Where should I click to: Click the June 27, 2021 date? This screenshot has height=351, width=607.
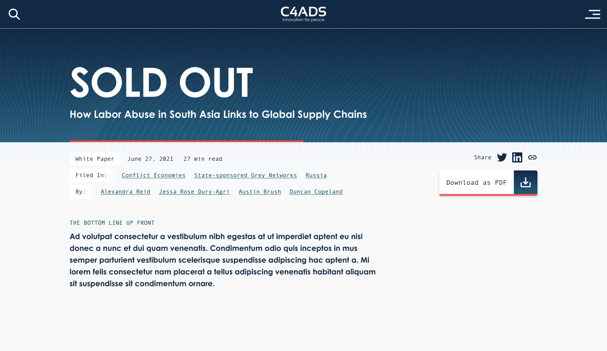tap(150, 159)
